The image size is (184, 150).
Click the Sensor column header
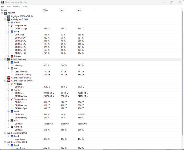(21, 10)
